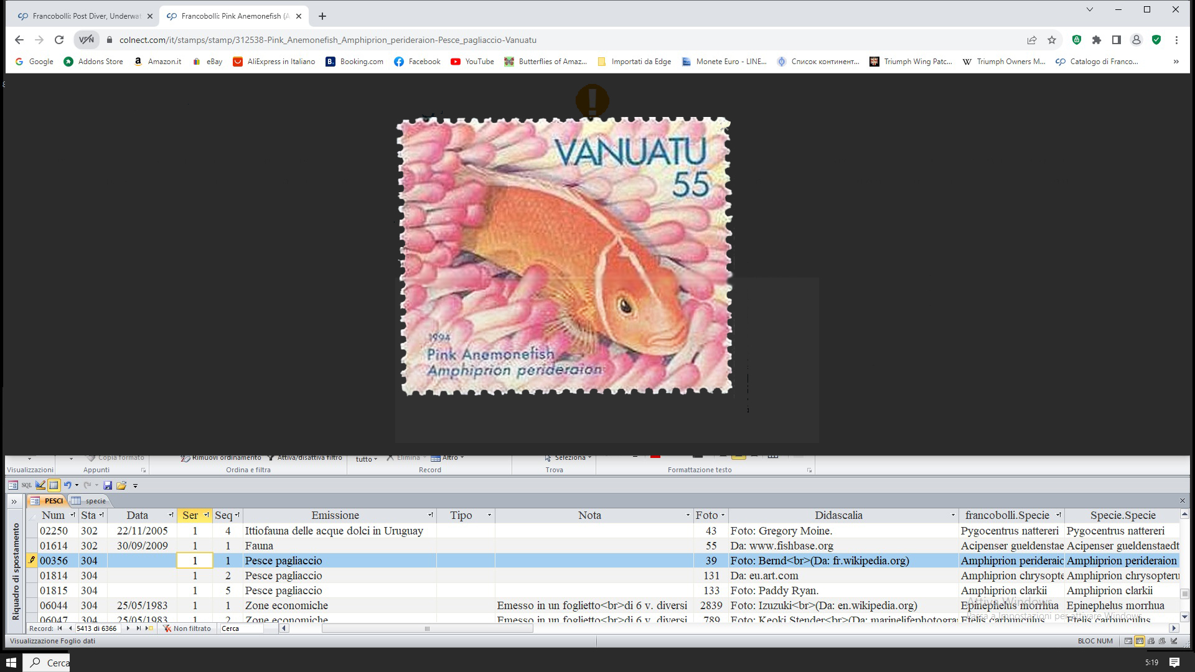The width and height of the screenshot is (1195, 672).
Task: Expand hidden bookmarks chevron
Action: coord(1176,62)
